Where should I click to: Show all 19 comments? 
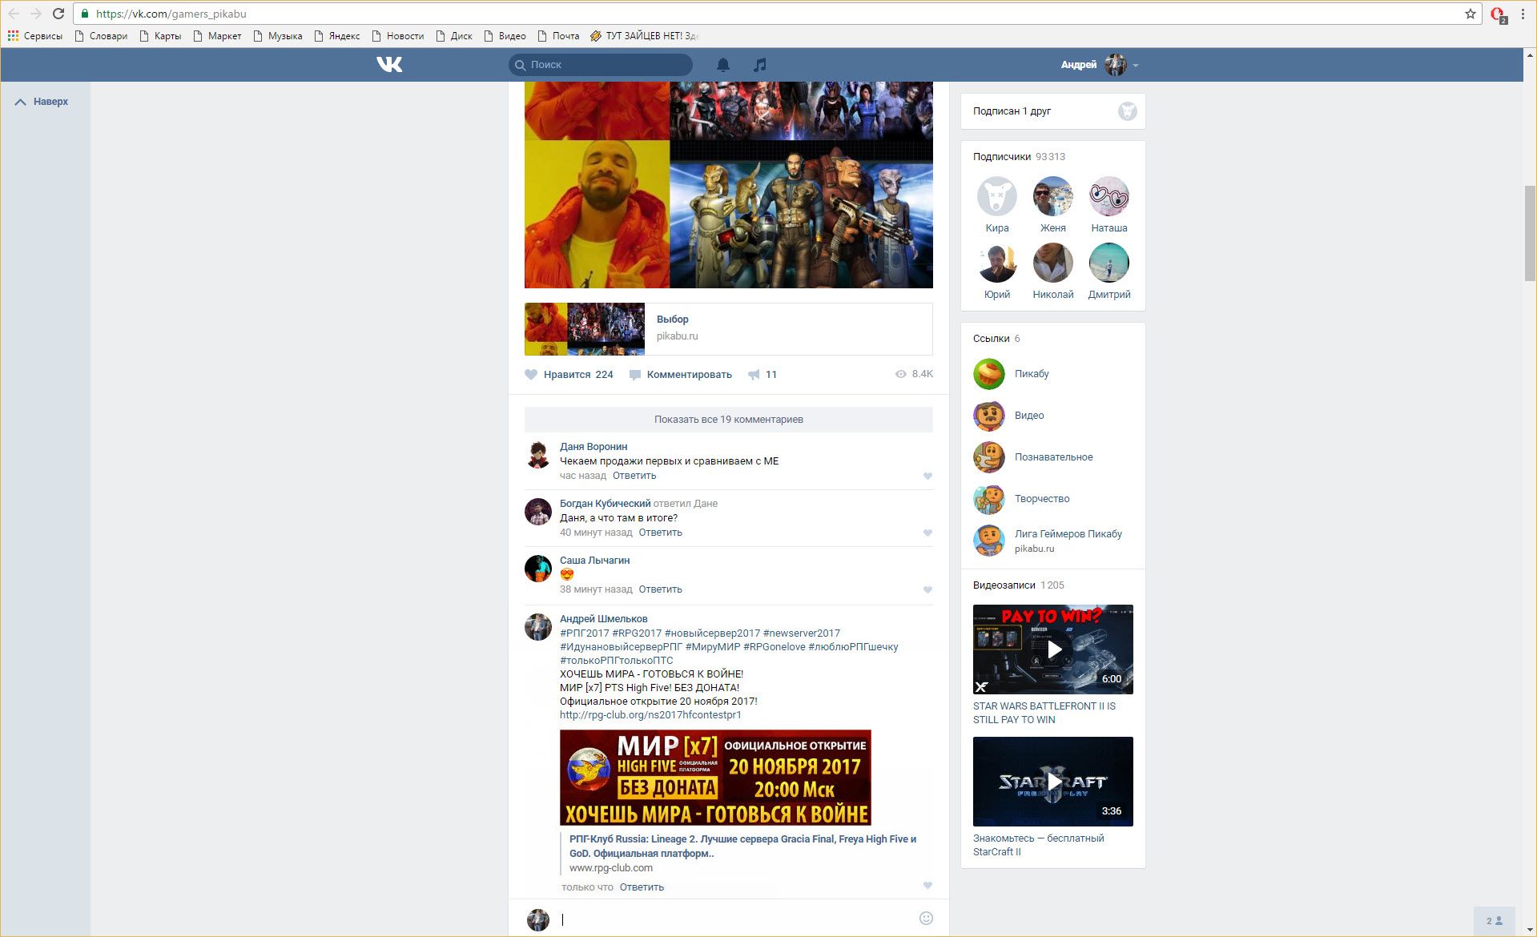pyautogui.click(x=728, y=419)
